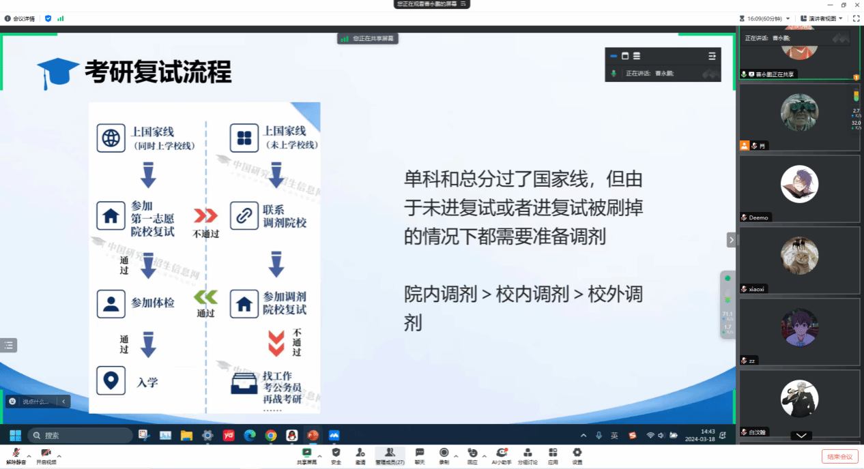Click the 邀请 invite icon
This screenshot has width=864, height=469.
[x=360, y=455]
